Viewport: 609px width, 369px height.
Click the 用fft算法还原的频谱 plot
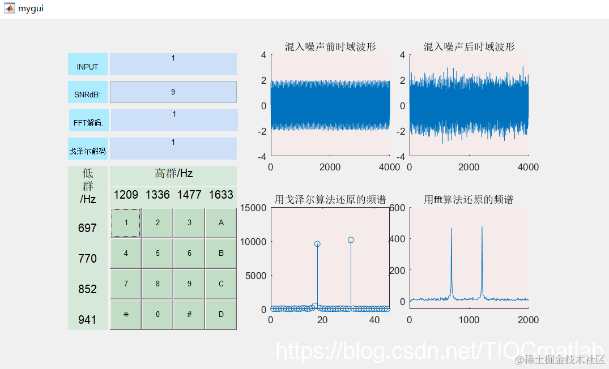tap(469, 259)
